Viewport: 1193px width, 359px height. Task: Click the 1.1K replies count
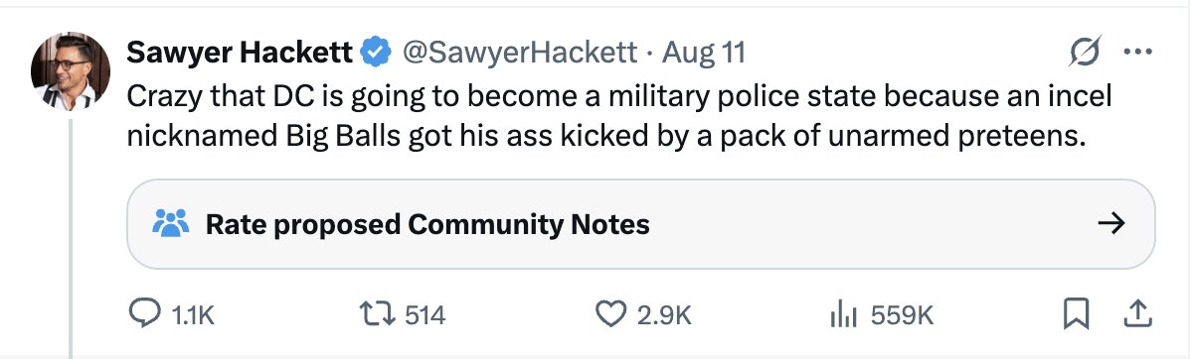tap(193, 315)
